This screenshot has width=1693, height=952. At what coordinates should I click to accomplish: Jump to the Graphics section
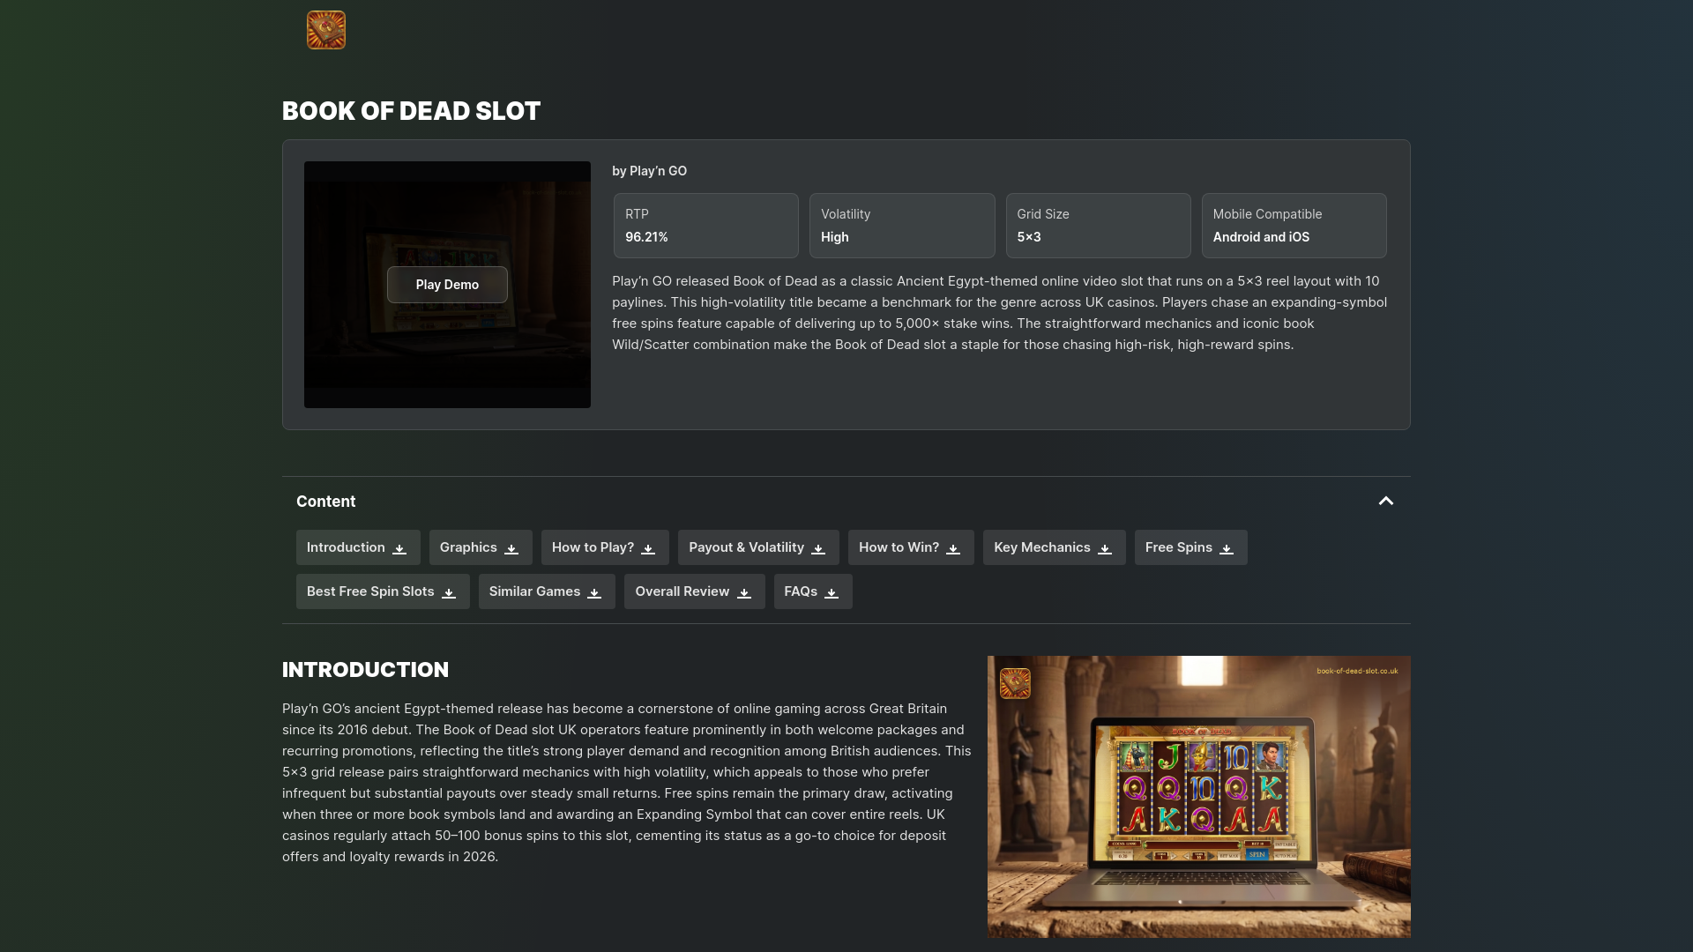pos(481,547)
